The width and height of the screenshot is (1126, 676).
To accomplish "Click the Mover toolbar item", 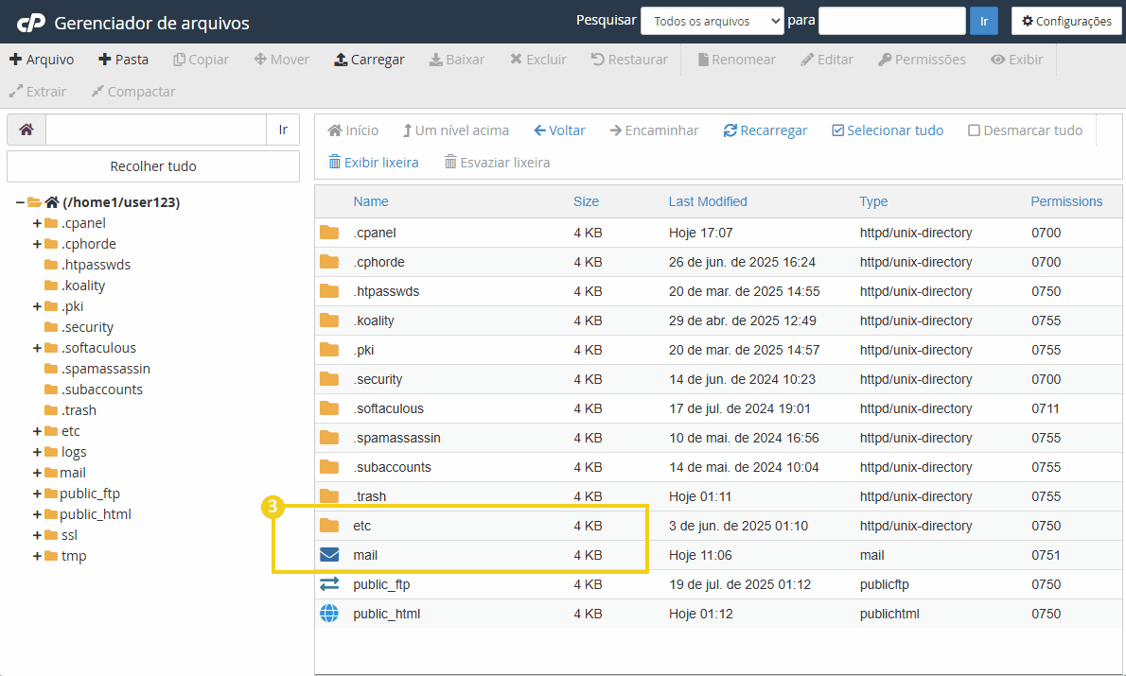I will click(282, 60).
